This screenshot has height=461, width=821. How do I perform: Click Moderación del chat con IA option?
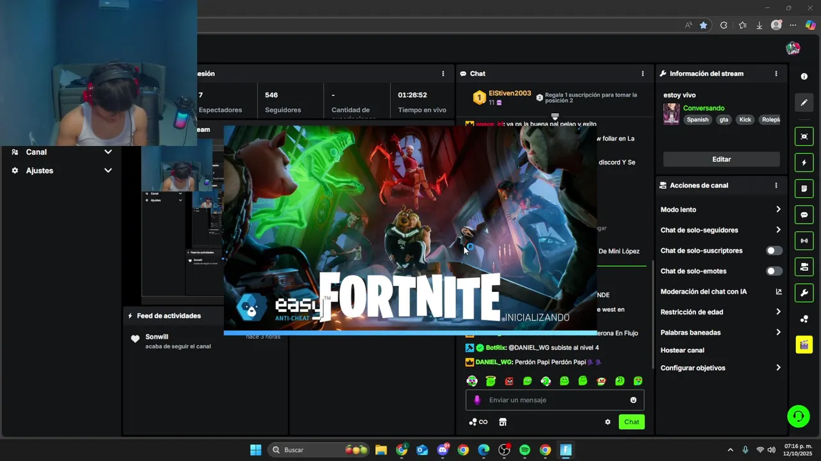point(721,292)
